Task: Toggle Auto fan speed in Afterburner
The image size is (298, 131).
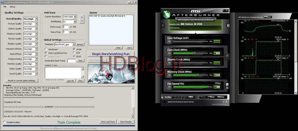Action: pyautogui.click(x=218, y=83)
